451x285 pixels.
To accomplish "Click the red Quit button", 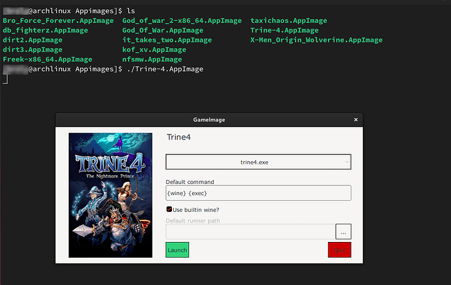I will pos(339,250).
